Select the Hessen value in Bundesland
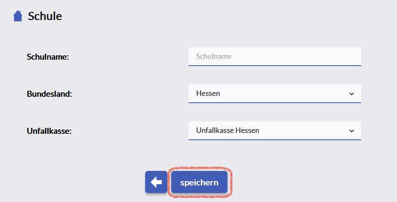 click(x=208, y=93)
